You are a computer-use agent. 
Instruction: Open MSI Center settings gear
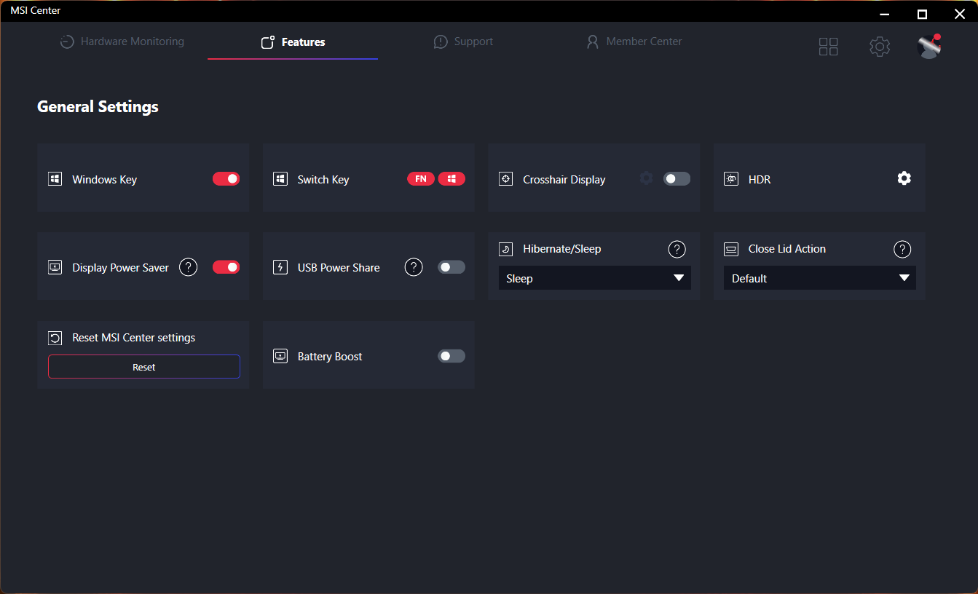pyautogui.click(x=880, y=47)
